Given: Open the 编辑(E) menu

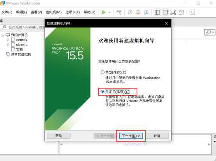Looking at the screenshot, I should pos(21,12).
